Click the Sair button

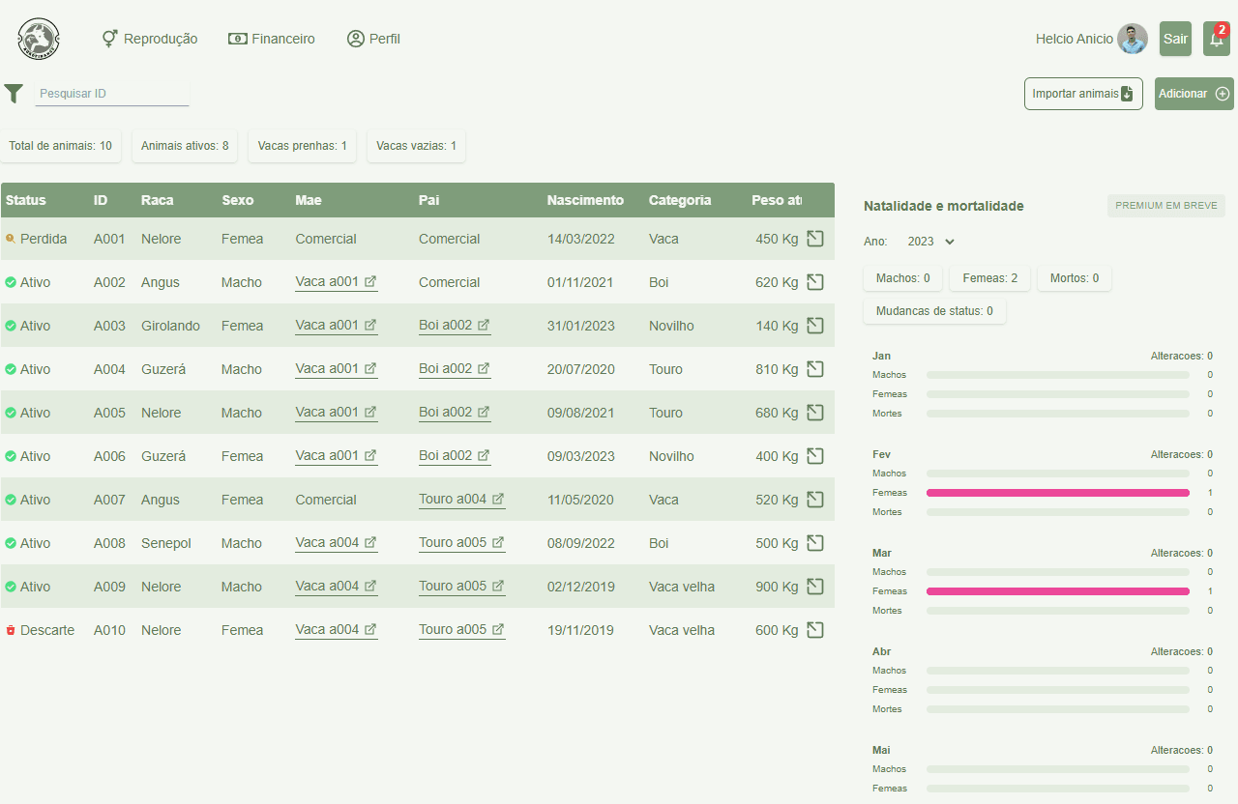point(1175,39)
